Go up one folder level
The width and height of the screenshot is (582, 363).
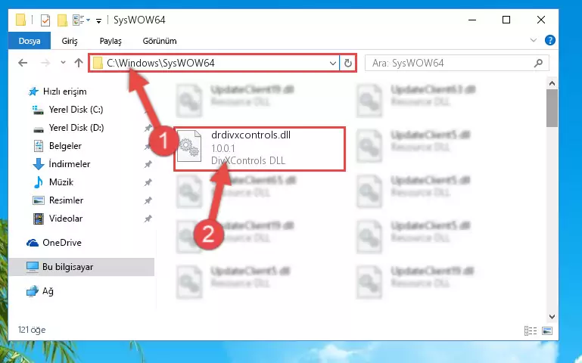pyautogui.click(x=78, y=63)
